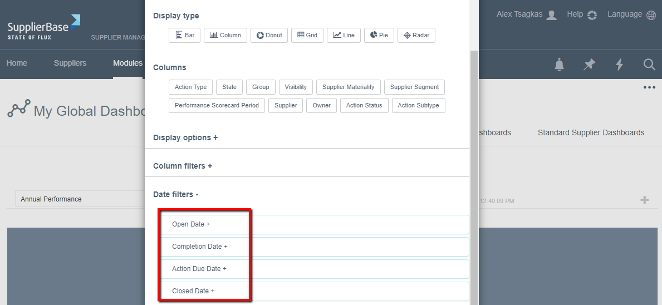Image resolution: width=662 pixels, height=305 pixels.
Task: Open the Annual Performance dashboard selector
Action: point(78,199)
